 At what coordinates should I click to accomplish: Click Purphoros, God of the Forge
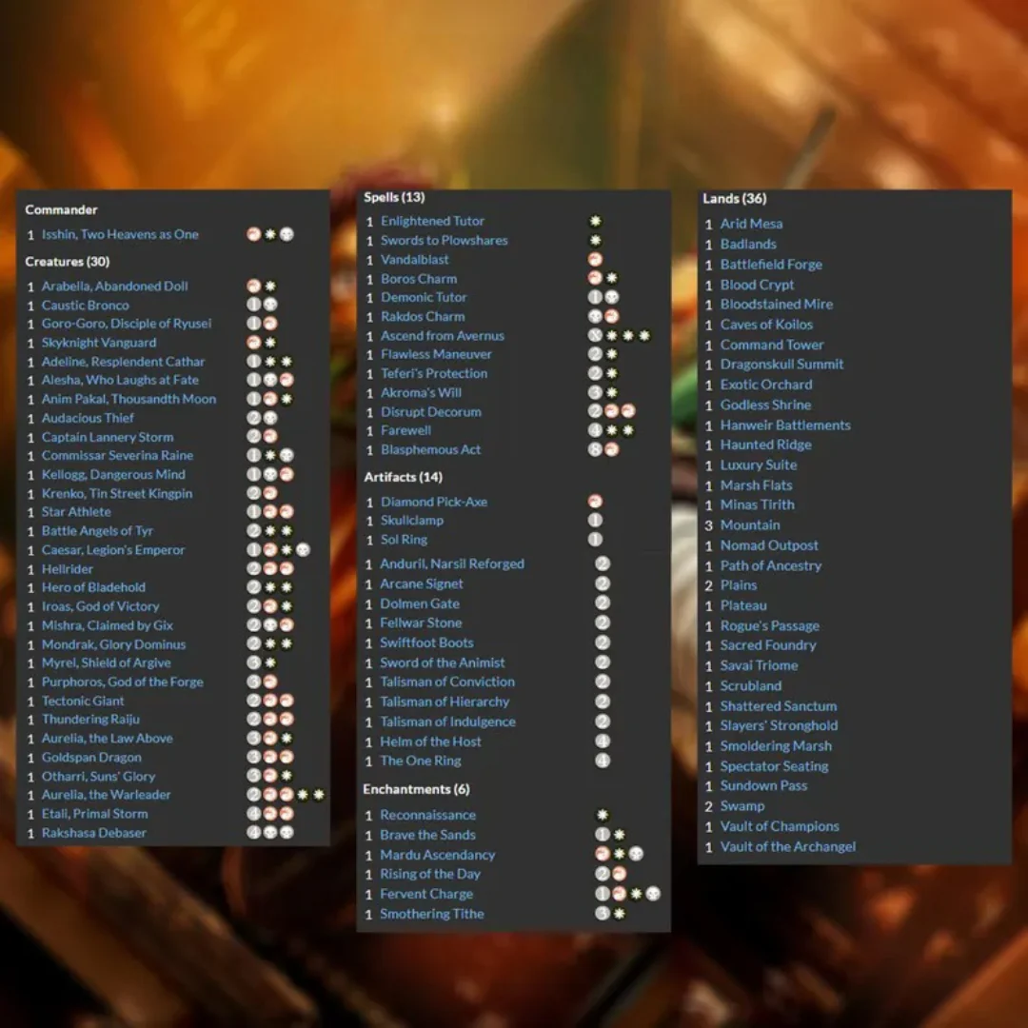123,682
